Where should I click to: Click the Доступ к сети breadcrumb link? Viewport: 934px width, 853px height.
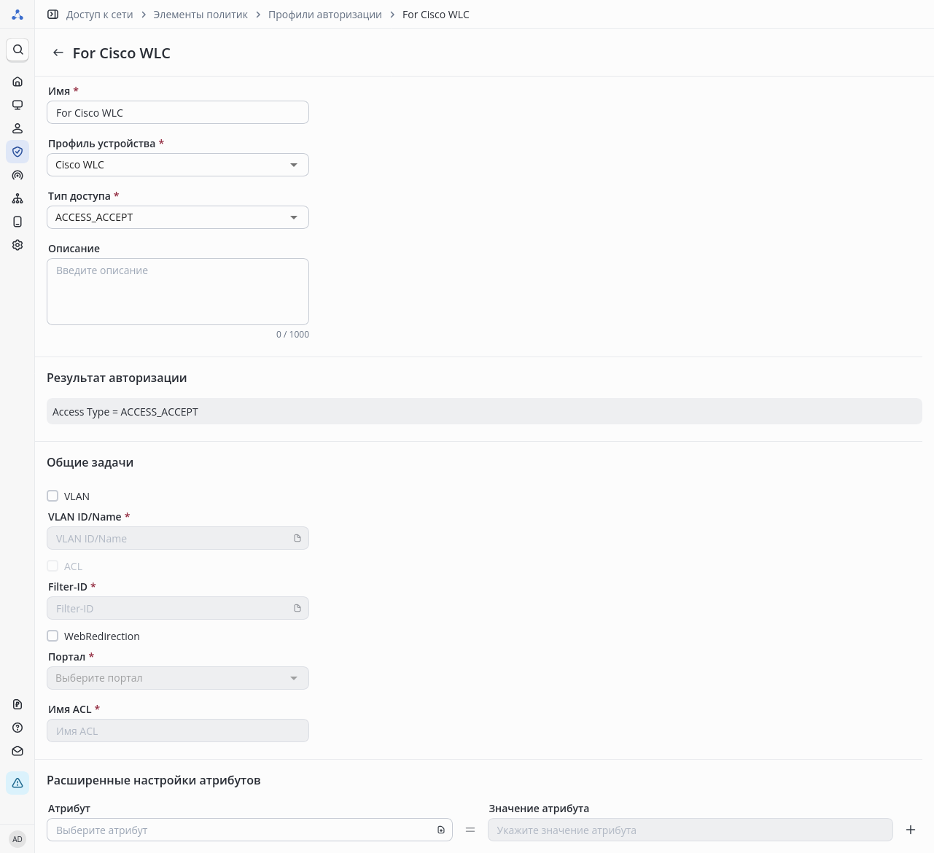coord(99,15)
